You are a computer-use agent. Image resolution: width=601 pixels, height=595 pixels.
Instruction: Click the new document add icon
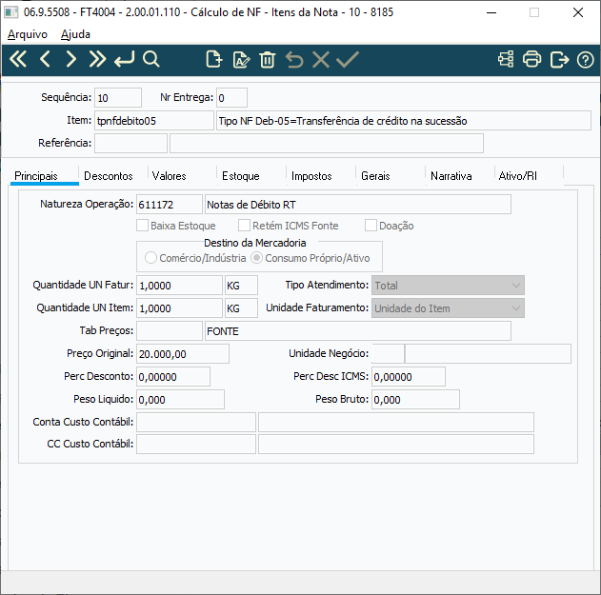[x=214, y=59]
